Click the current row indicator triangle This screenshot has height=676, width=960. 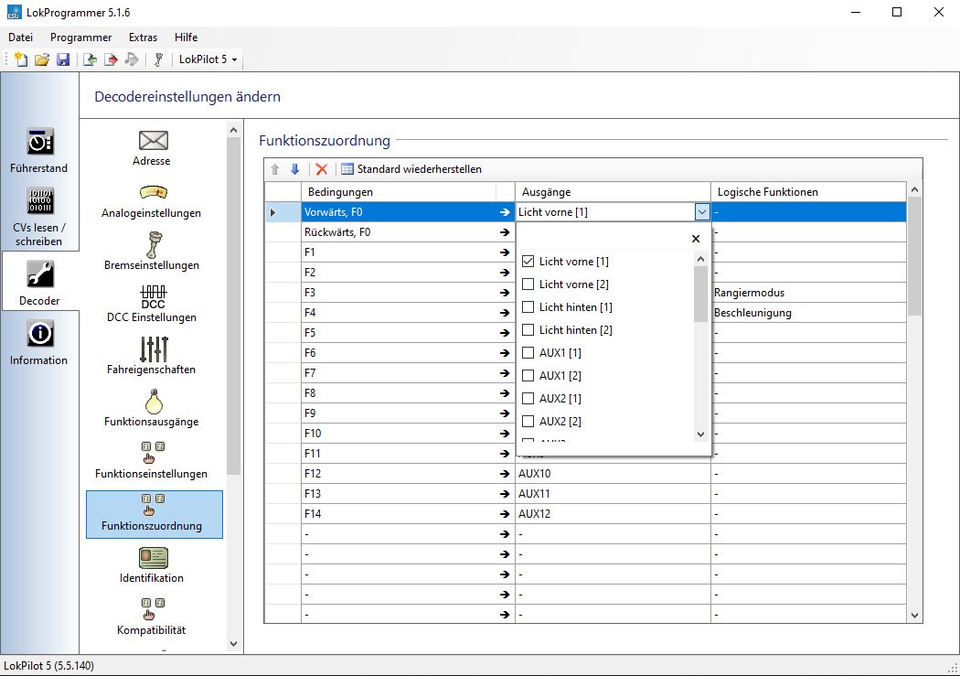click(273, 212)
